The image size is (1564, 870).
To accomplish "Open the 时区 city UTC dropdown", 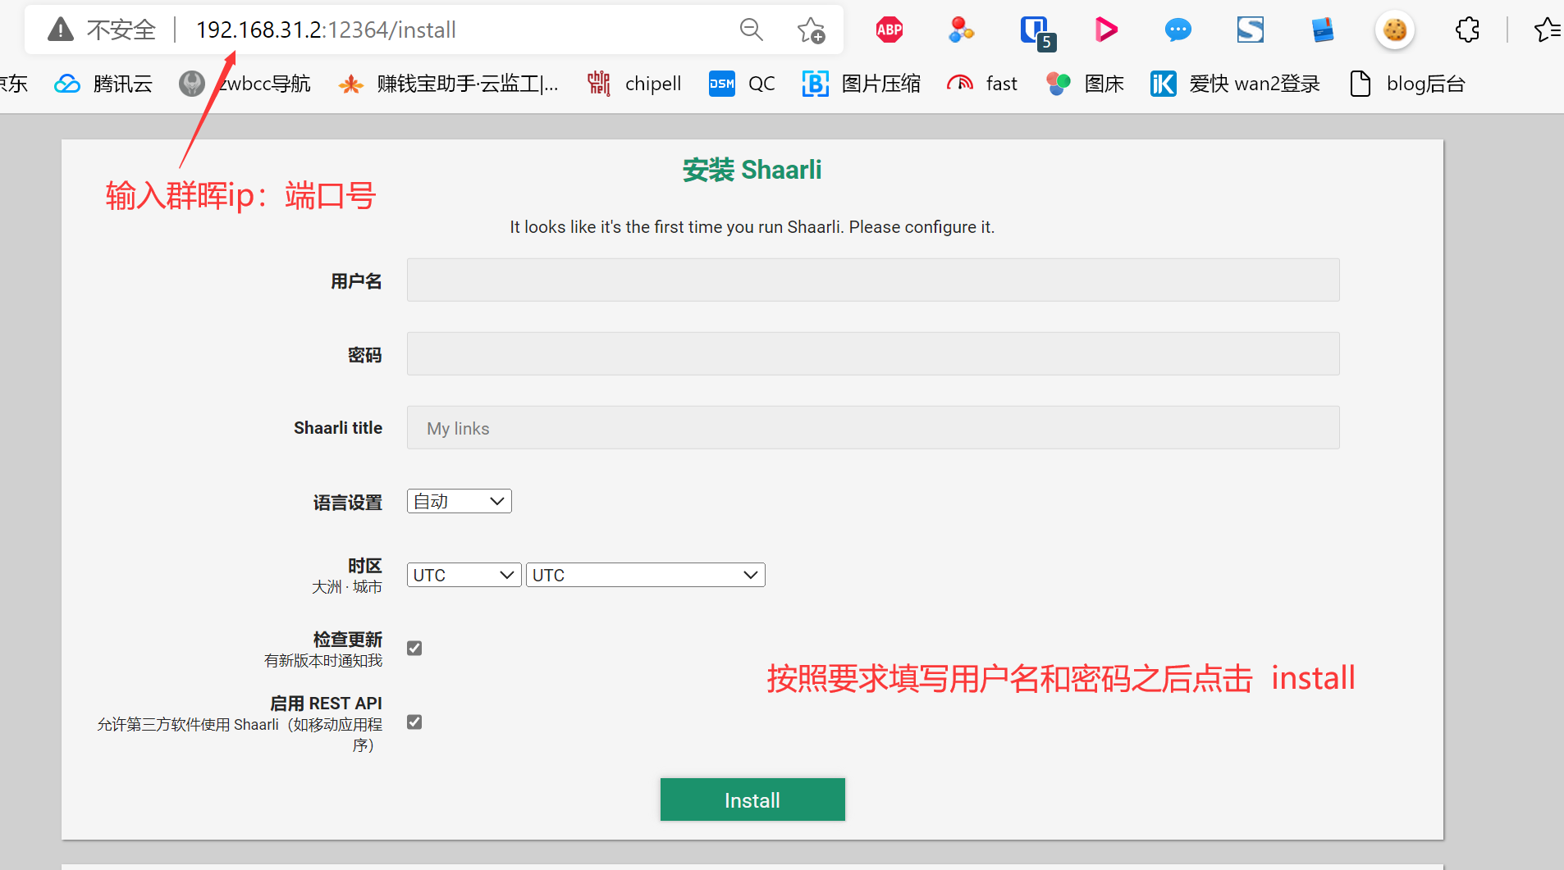I will (x=646, y=575).
